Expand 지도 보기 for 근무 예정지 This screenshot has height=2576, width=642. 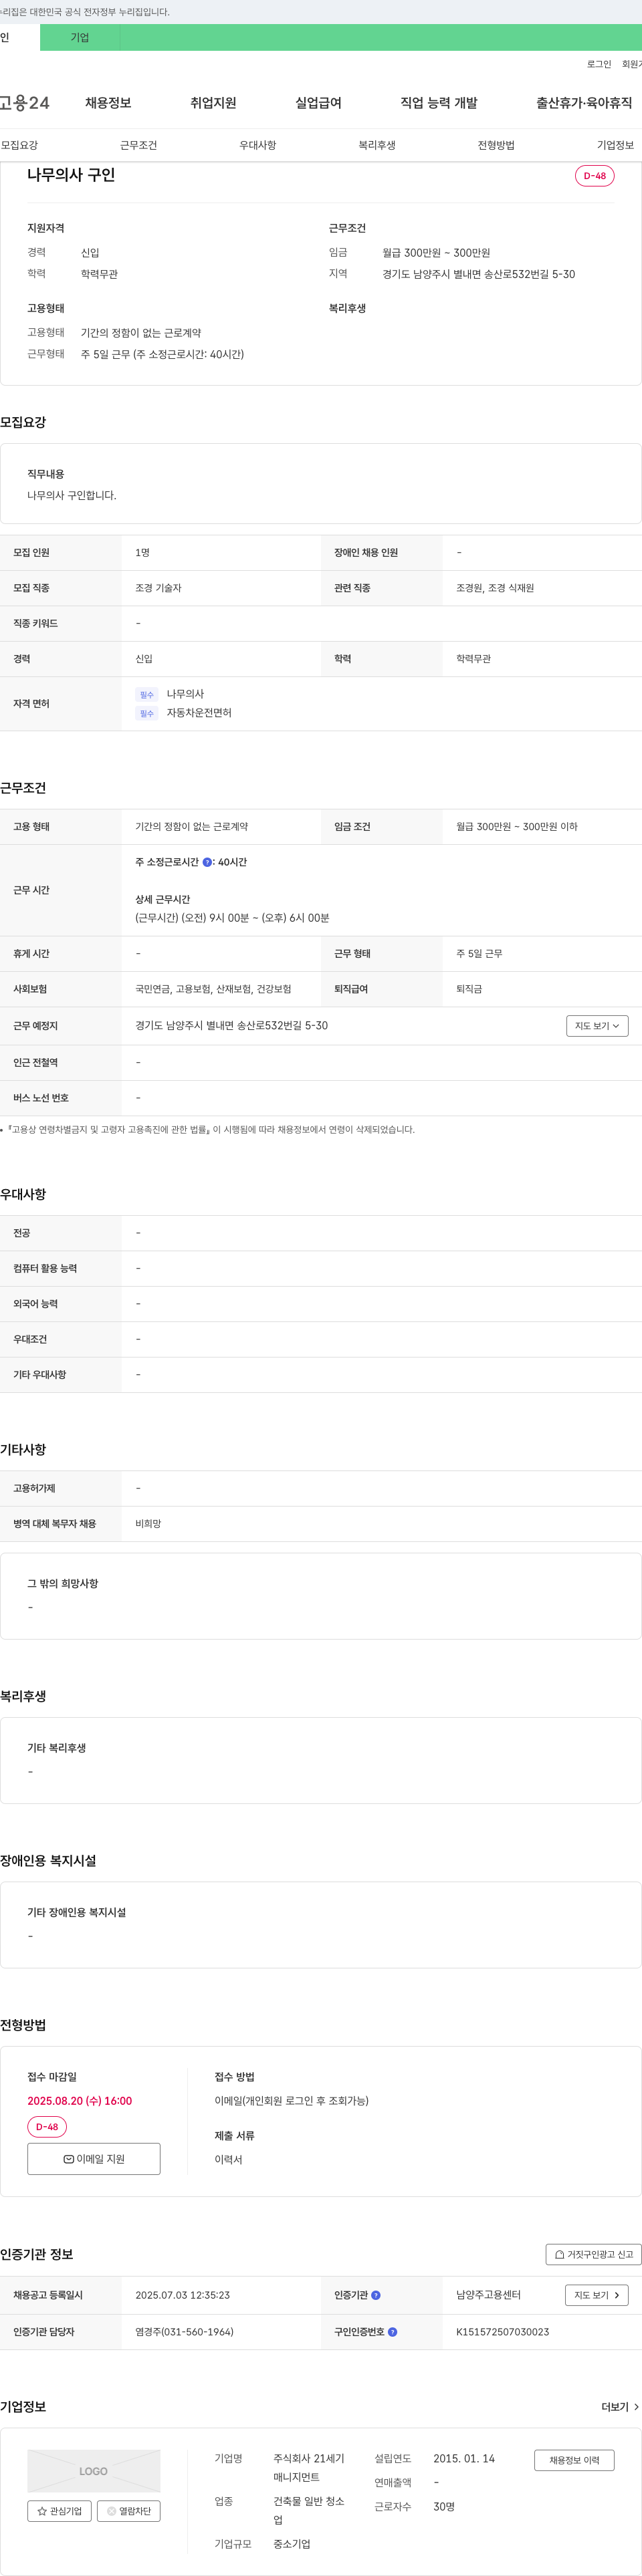(x=597, y=1026)
